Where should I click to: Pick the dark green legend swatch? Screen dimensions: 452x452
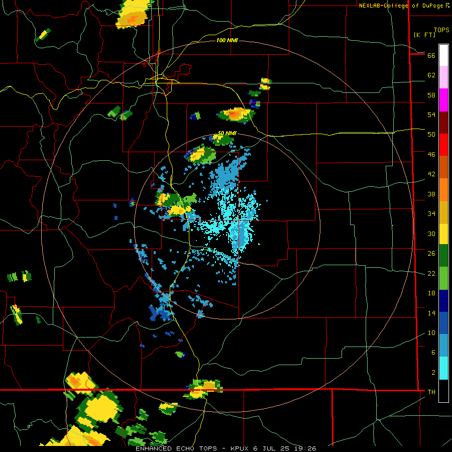coord(443,256)
